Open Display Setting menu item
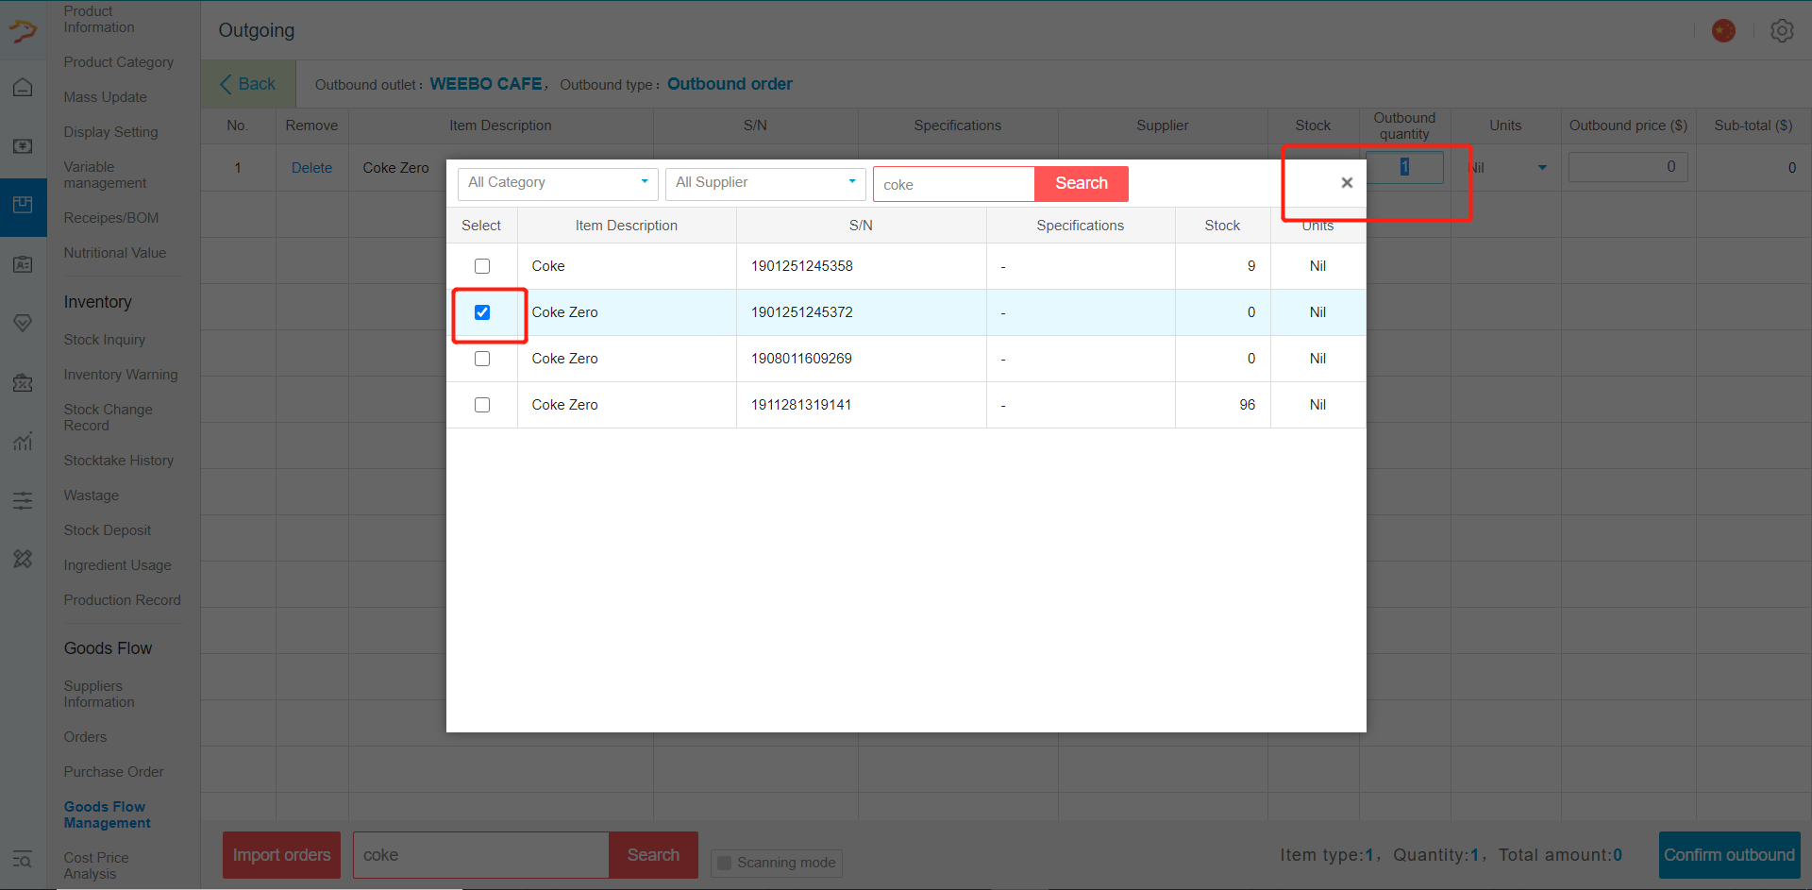Viewport: 1812px width, 890px height. tap(111, 132)
